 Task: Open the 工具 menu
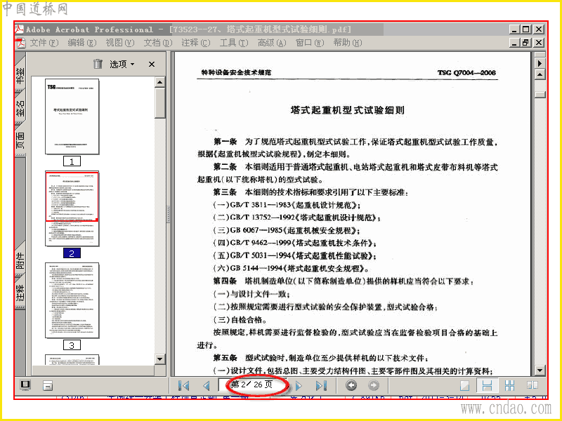[234, 43]
